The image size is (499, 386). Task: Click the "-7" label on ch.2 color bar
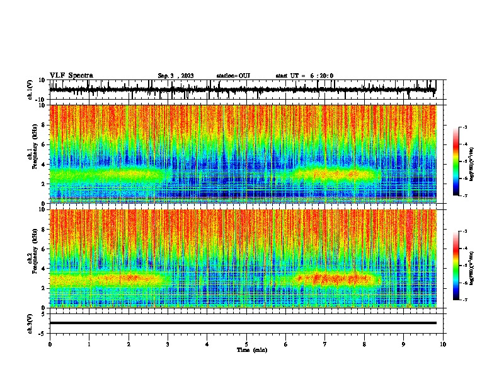(464, 300)
